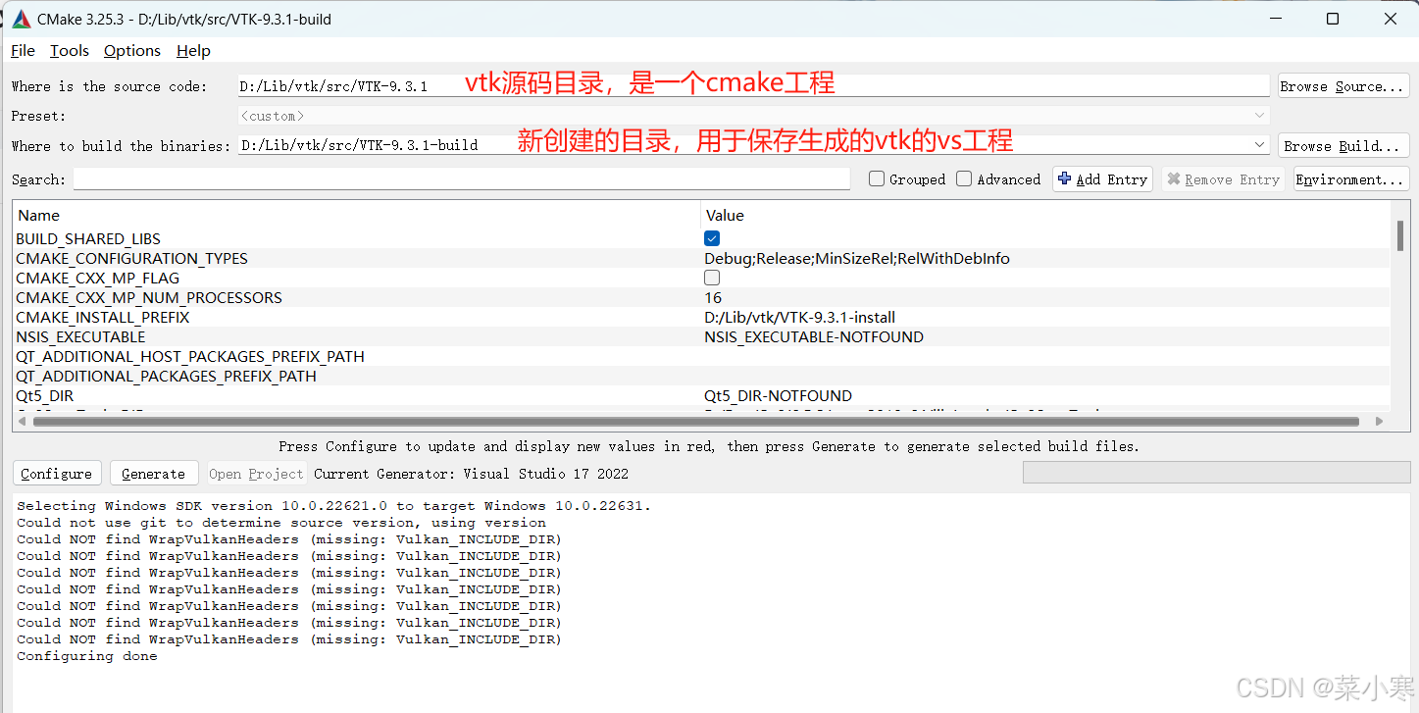Click the CMake logo in the title bar
The image size is (1419, 713).
tap(21, 18)
